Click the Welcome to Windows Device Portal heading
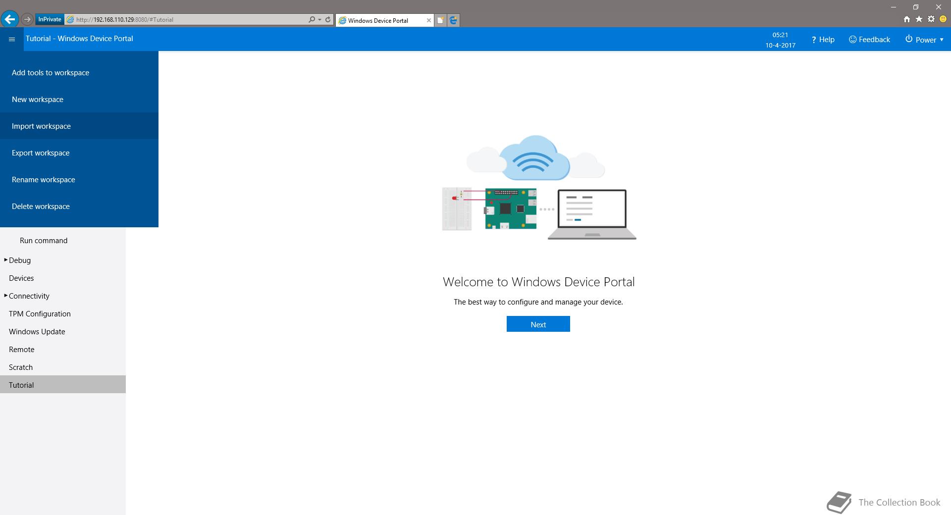This screenshot has width=951, height=515. (538, 282)
